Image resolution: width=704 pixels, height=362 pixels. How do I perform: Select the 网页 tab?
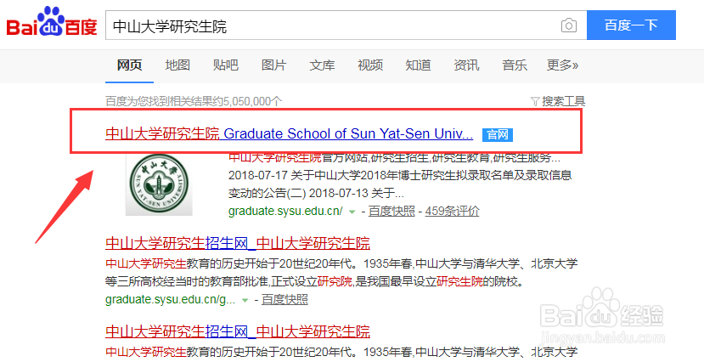point(129,65)
